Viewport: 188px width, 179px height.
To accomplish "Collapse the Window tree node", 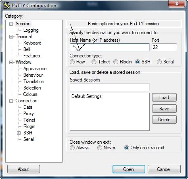I will coord(11,62).
